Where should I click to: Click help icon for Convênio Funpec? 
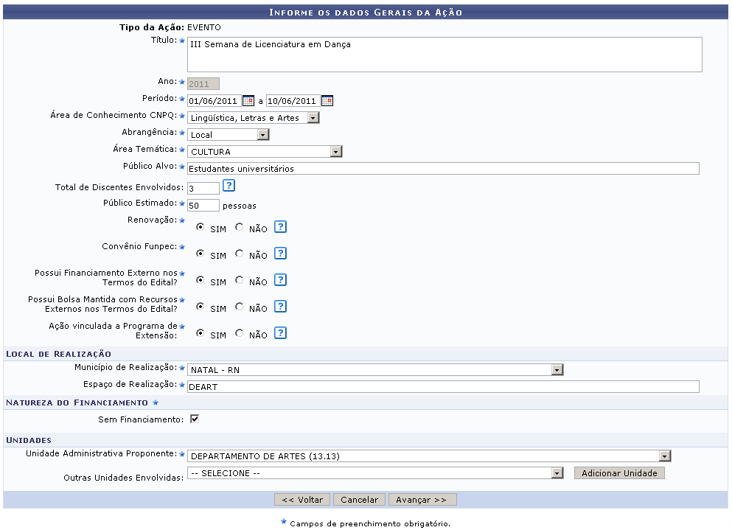(x=280, y=254)
